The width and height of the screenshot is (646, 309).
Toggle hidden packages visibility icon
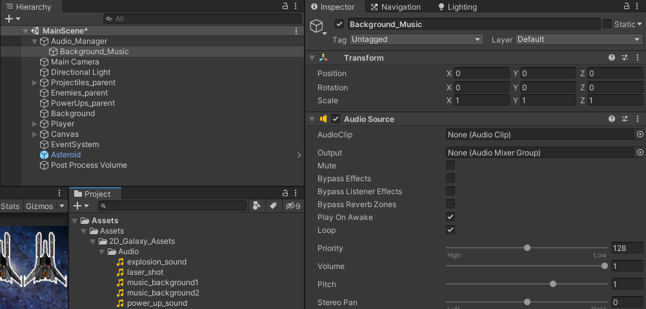point(292,206)
